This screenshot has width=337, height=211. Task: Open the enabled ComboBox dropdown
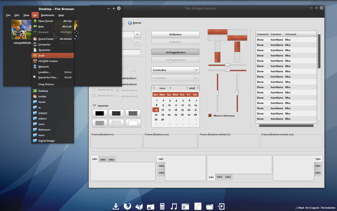tap(196, 70)
